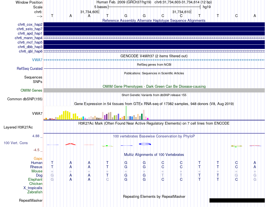Viewport: 265px width, 207px height.
Task: Click the 5 bases scale bar
Action: (154, 7)
